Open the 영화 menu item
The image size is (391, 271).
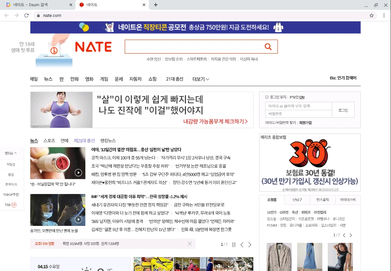click(89, 79)
